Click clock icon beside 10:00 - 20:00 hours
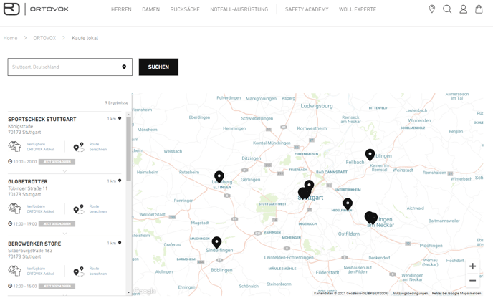The image size is (493, 298). pos(10,162)
